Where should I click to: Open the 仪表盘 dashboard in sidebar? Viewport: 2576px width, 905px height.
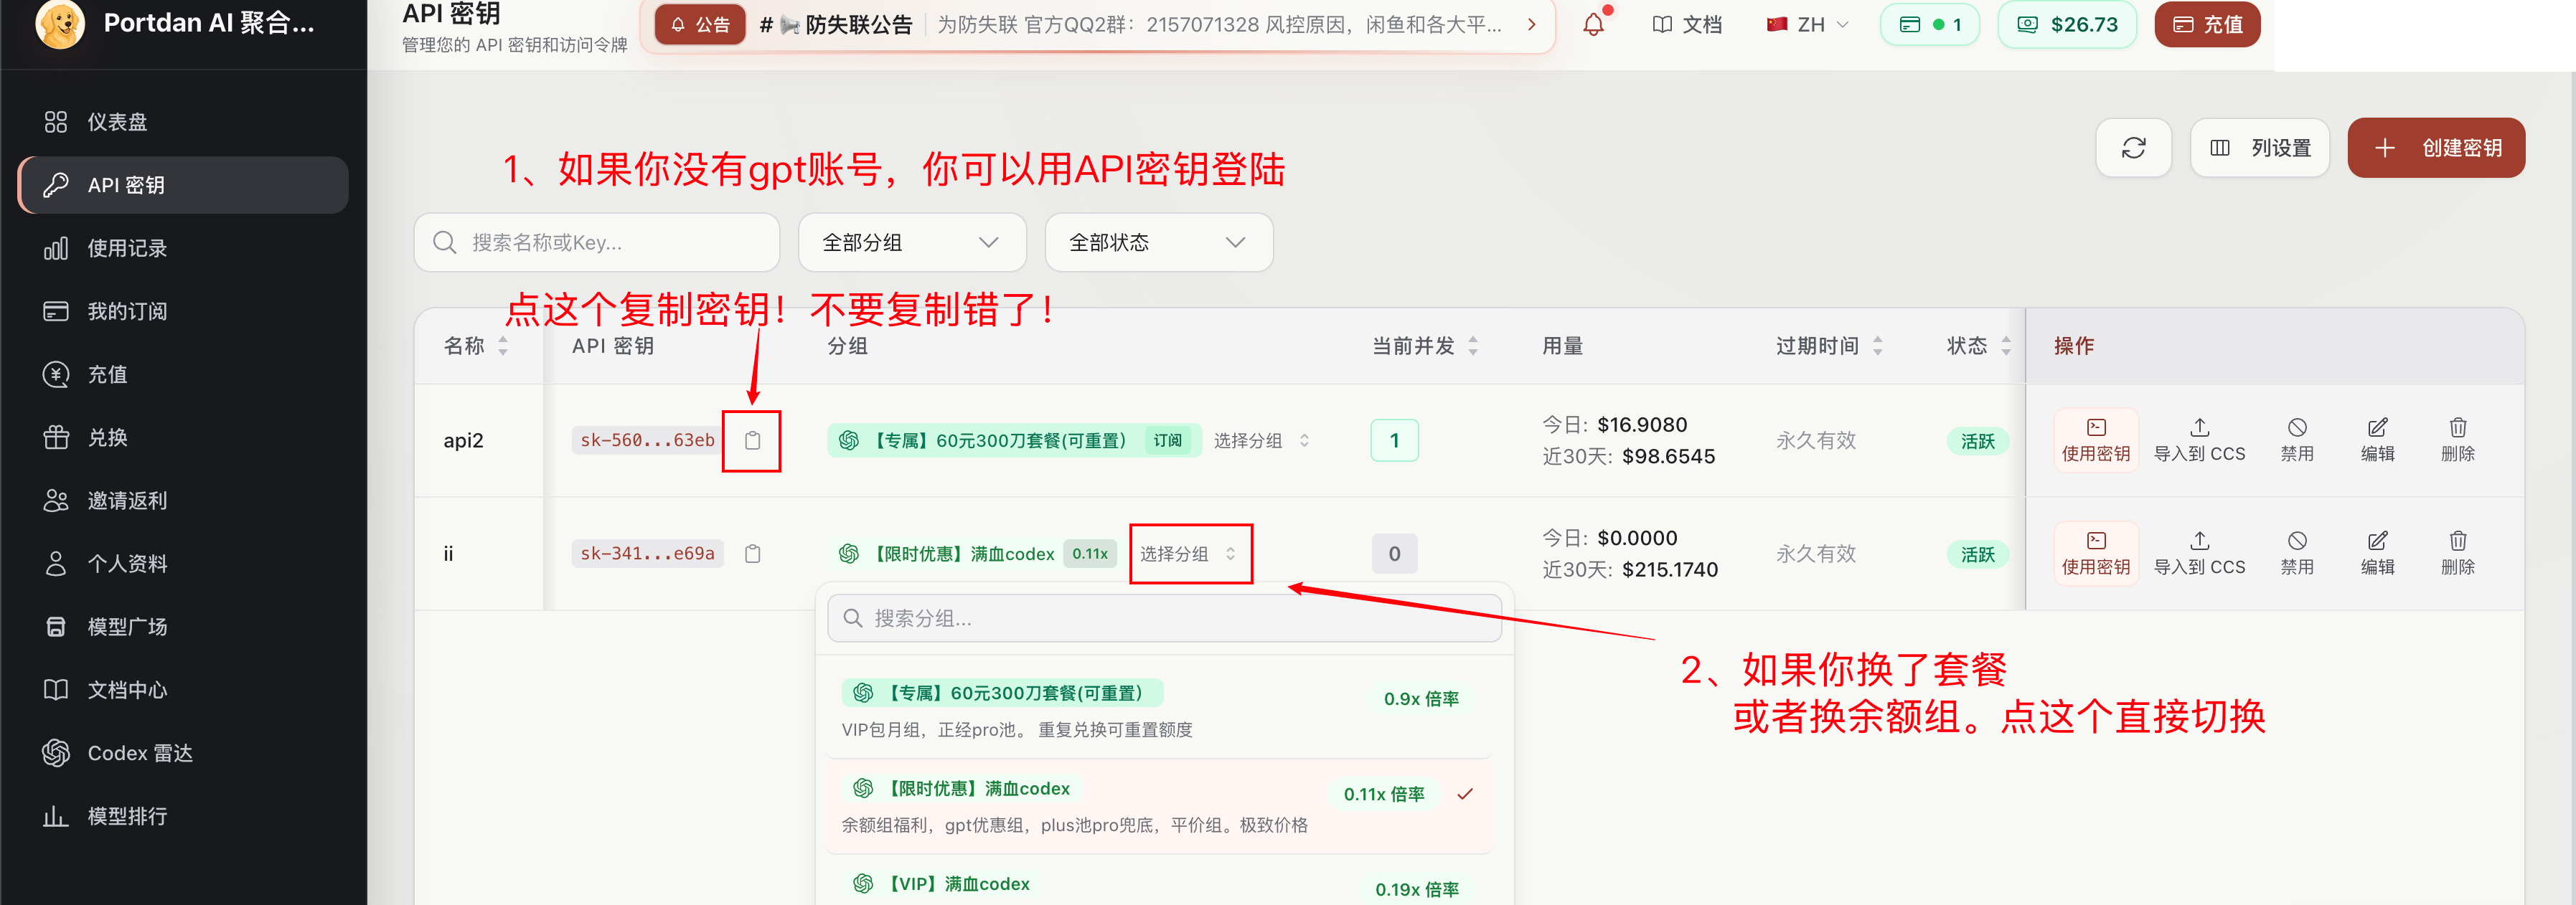pyautogui.click(x=183, y=122)
